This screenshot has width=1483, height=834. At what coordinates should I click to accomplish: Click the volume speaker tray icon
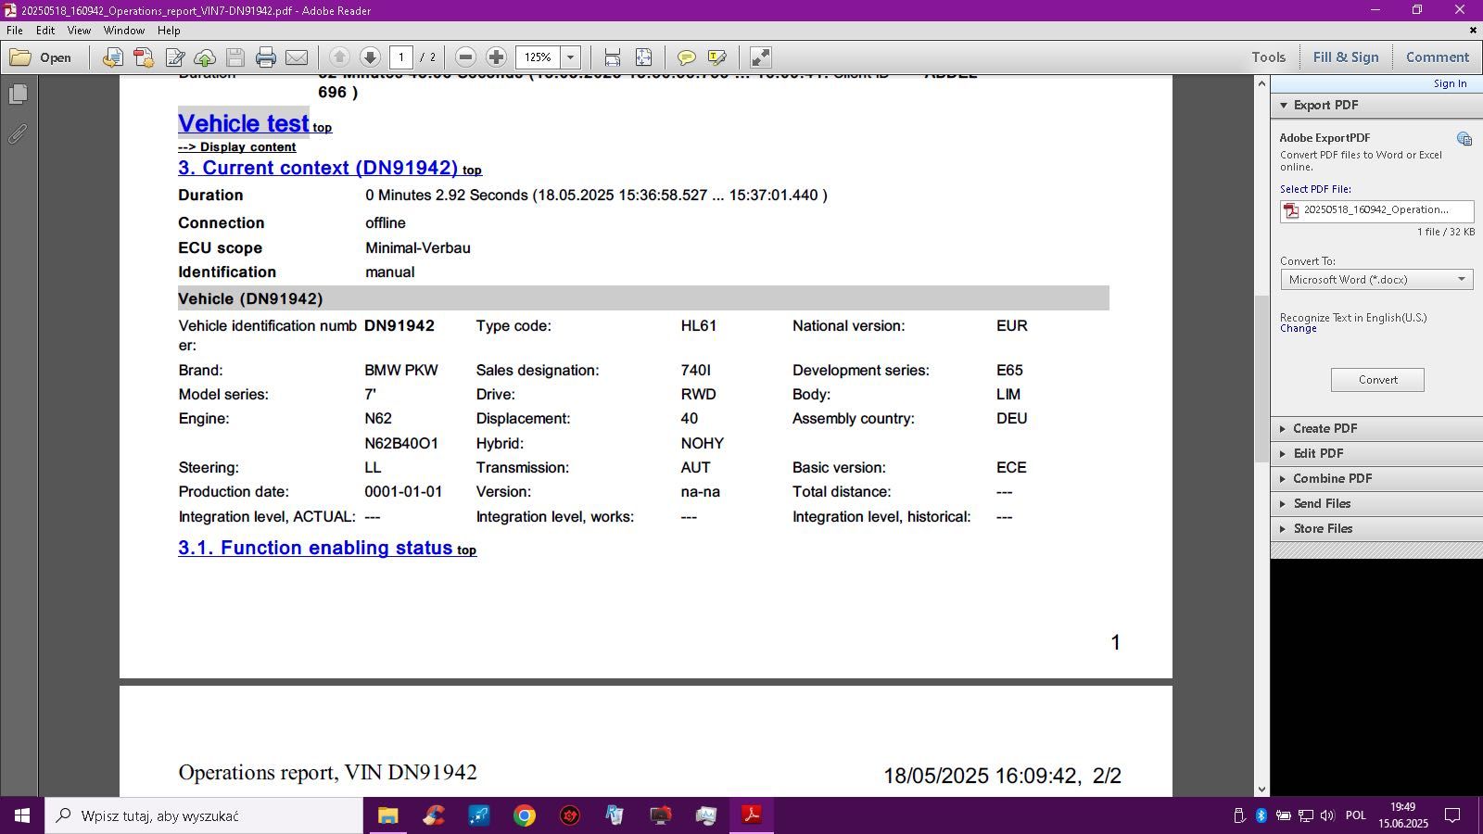click(1327, 815)
